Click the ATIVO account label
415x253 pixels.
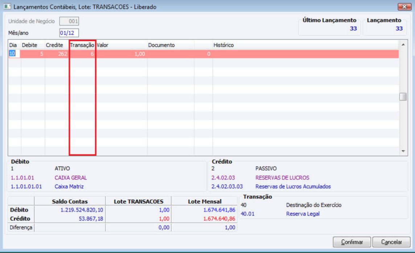point(62,169)
